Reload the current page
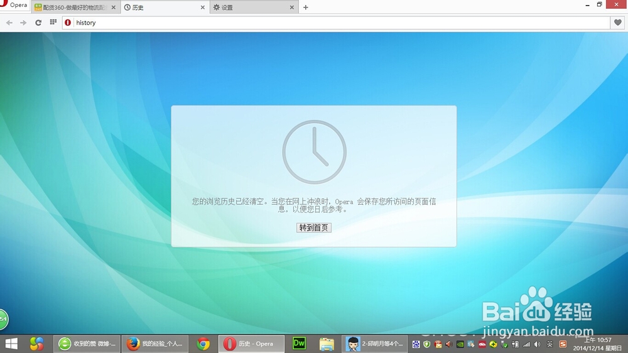 (x=38, y=23)
